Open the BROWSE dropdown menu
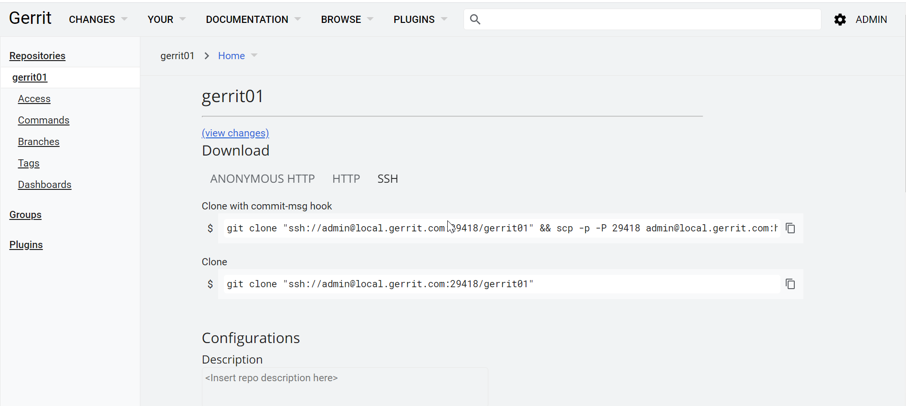Viewport: 906px width, 406px height. 347,20
